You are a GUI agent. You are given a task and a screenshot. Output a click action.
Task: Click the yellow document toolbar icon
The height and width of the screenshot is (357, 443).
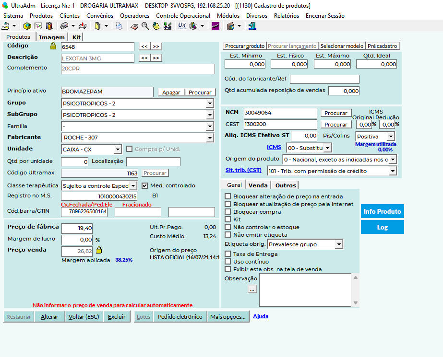click(97, 26)
